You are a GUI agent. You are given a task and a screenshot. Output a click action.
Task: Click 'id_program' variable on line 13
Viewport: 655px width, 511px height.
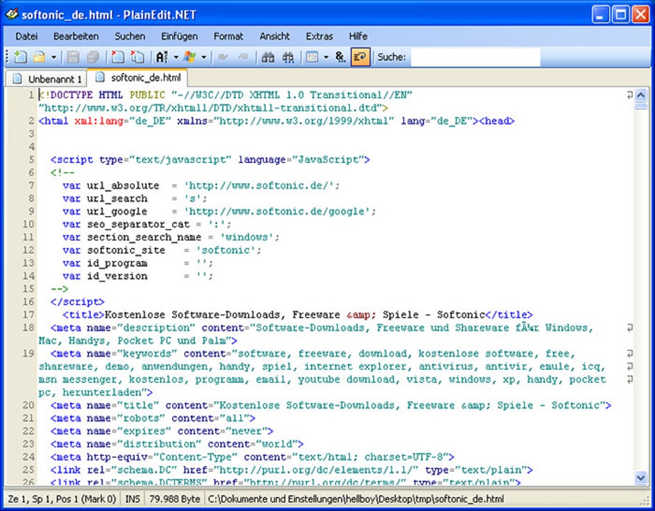[117, 263]
